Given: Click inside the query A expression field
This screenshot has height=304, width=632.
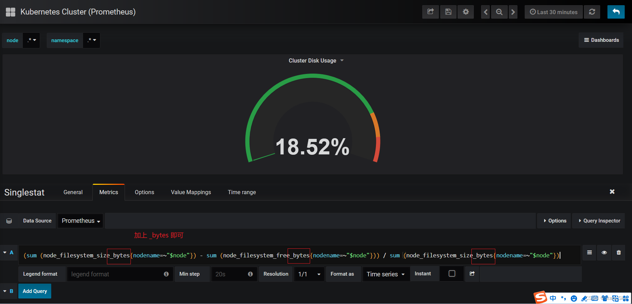Looking at the screenshot, I should coord(299,255).
